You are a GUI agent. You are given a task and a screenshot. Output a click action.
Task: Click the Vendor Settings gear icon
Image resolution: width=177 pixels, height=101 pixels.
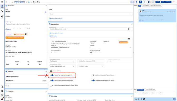[51, 71]
